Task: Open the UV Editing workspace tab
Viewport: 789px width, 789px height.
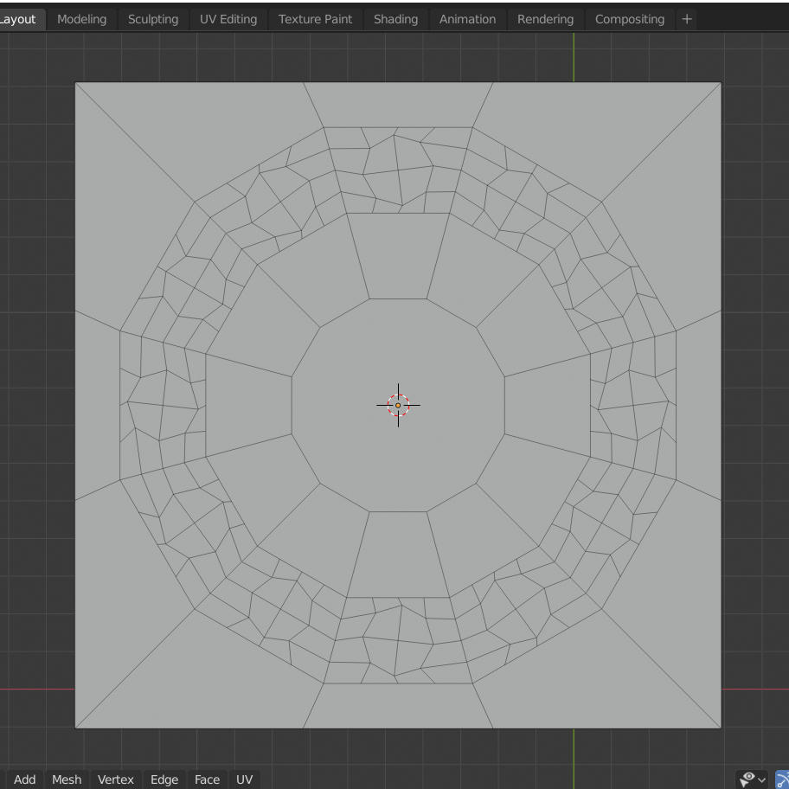Action: [228, 19]
